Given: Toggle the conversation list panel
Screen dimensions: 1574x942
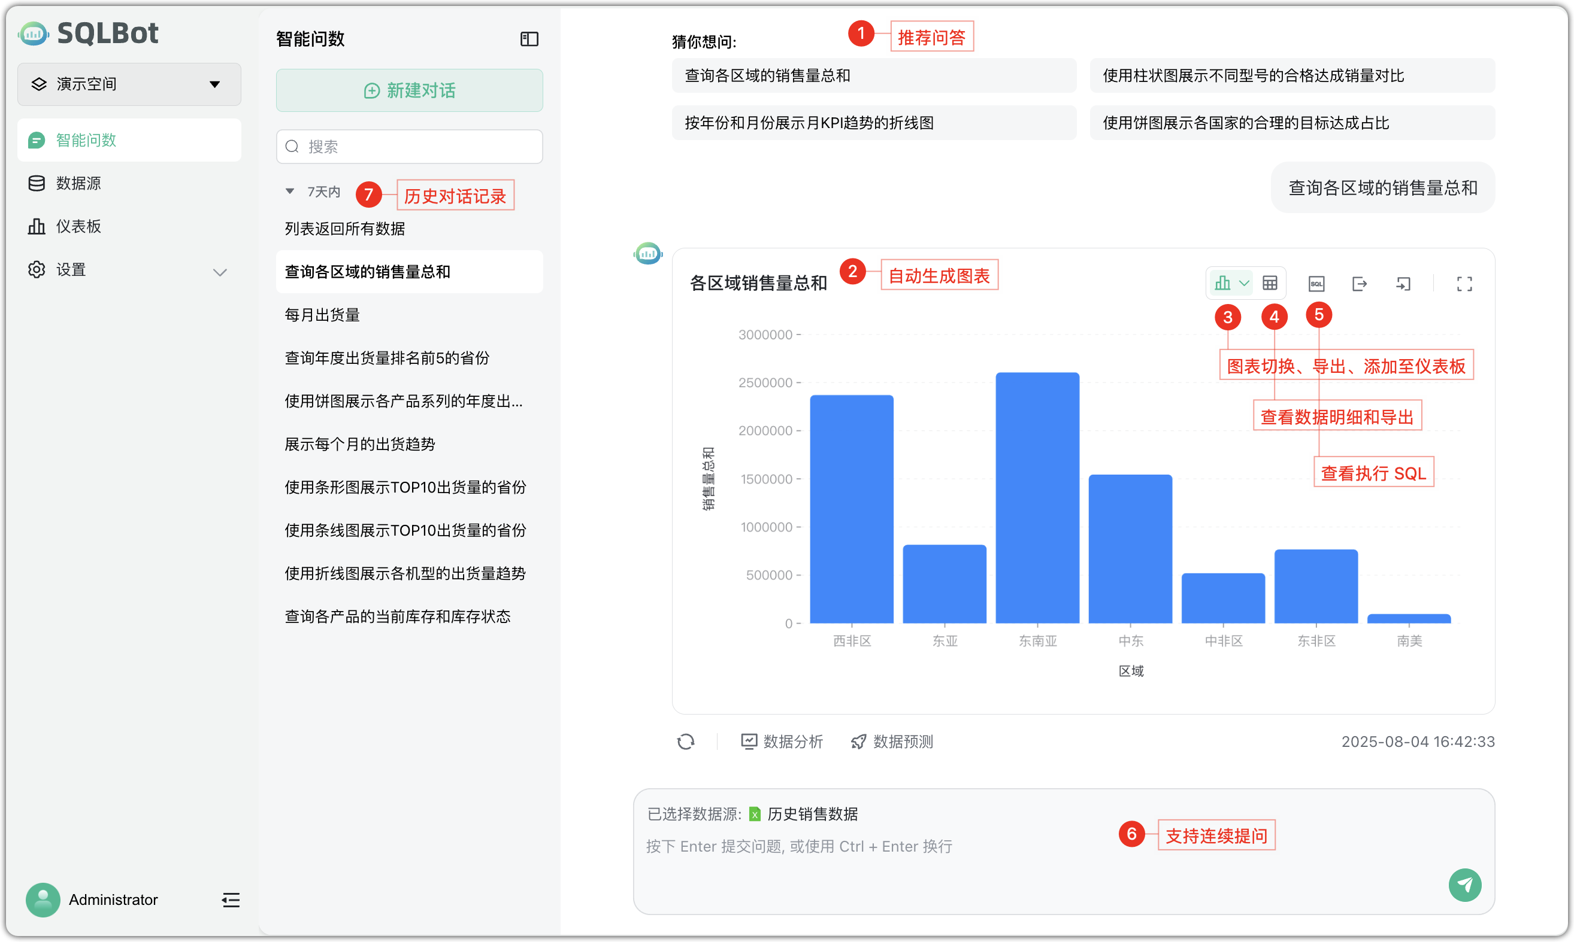Looking at the screenshot, I should pyautogui.click(x=529, y=39).
